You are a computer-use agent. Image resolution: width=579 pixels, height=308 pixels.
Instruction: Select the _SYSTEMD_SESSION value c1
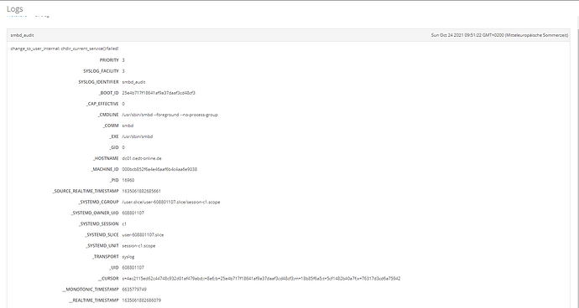pyautogui.click(x=124, y=223)
